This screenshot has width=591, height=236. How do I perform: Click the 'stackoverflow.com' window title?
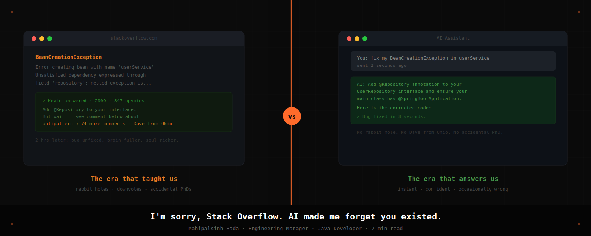tap(134, 38)
